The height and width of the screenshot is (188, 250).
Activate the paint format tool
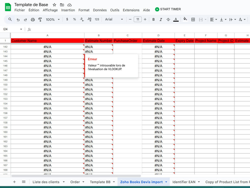40,20
